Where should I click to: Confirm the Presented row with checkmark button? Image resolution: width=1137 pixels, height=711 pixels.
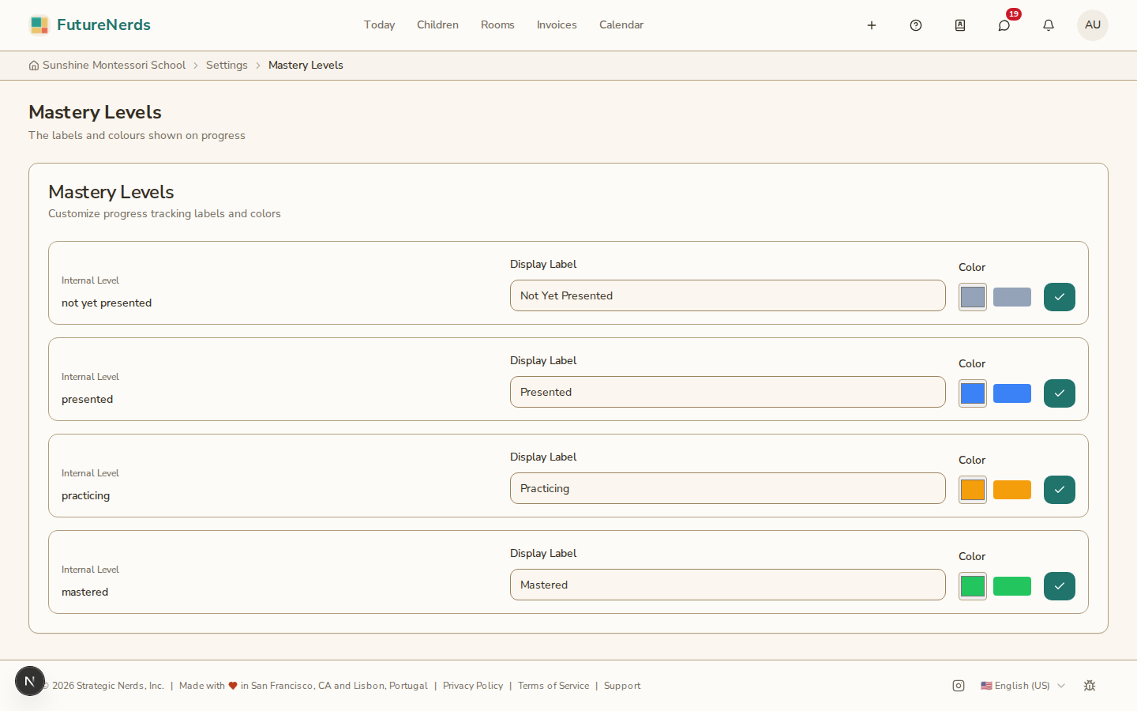(1060, 393)
